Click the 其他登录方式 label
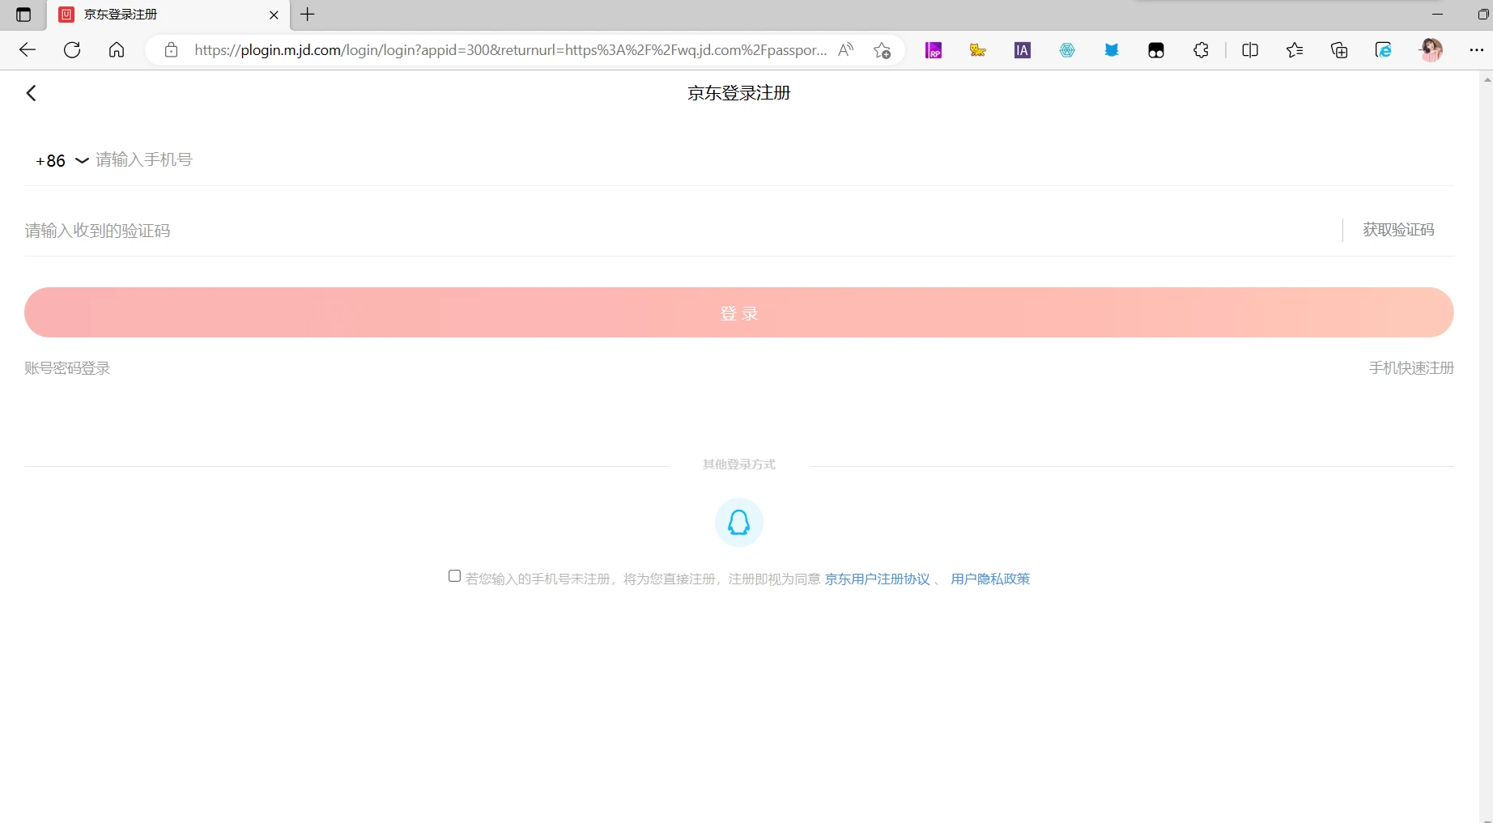This screenshot has width=1493, height=823. [x=739, y=465]
